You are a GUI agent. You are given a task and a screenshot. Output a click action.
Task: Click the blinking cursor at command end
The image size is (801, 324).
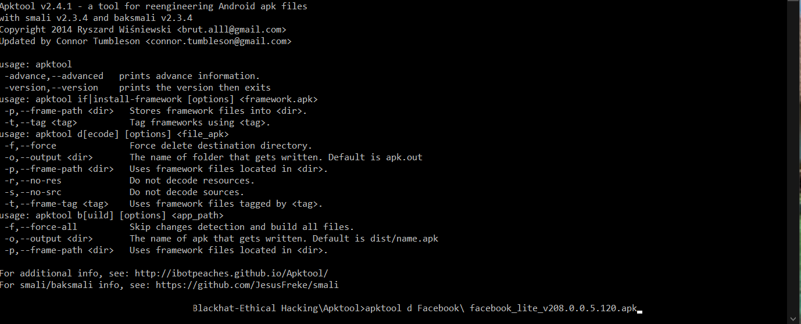(640, 311)
